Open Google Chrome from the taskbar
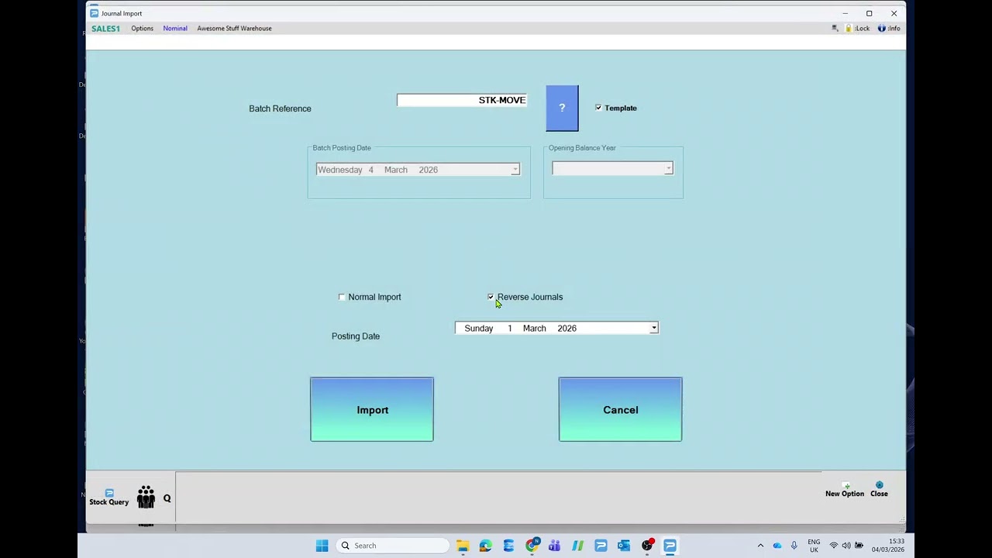The image size is (992, 558). [x=532, y=546]
